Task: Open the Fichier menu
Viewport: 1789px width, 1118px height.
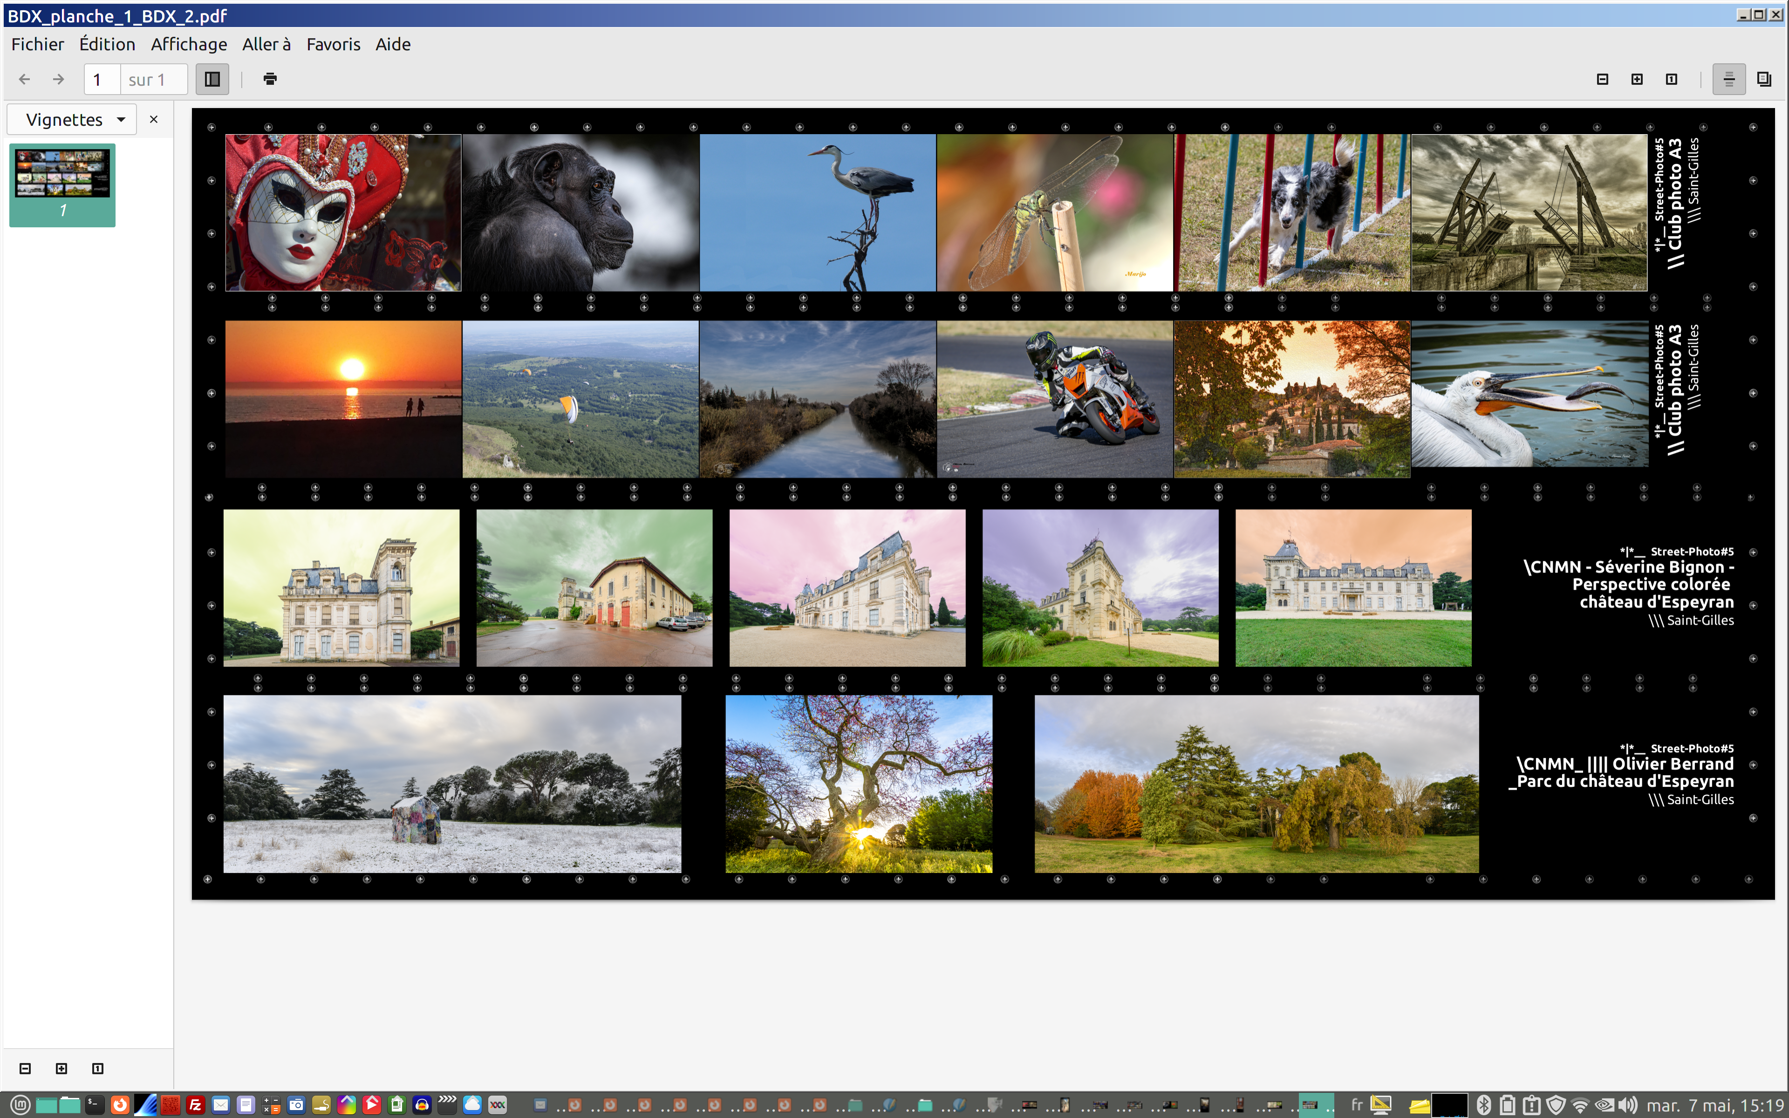Action: 38,44
